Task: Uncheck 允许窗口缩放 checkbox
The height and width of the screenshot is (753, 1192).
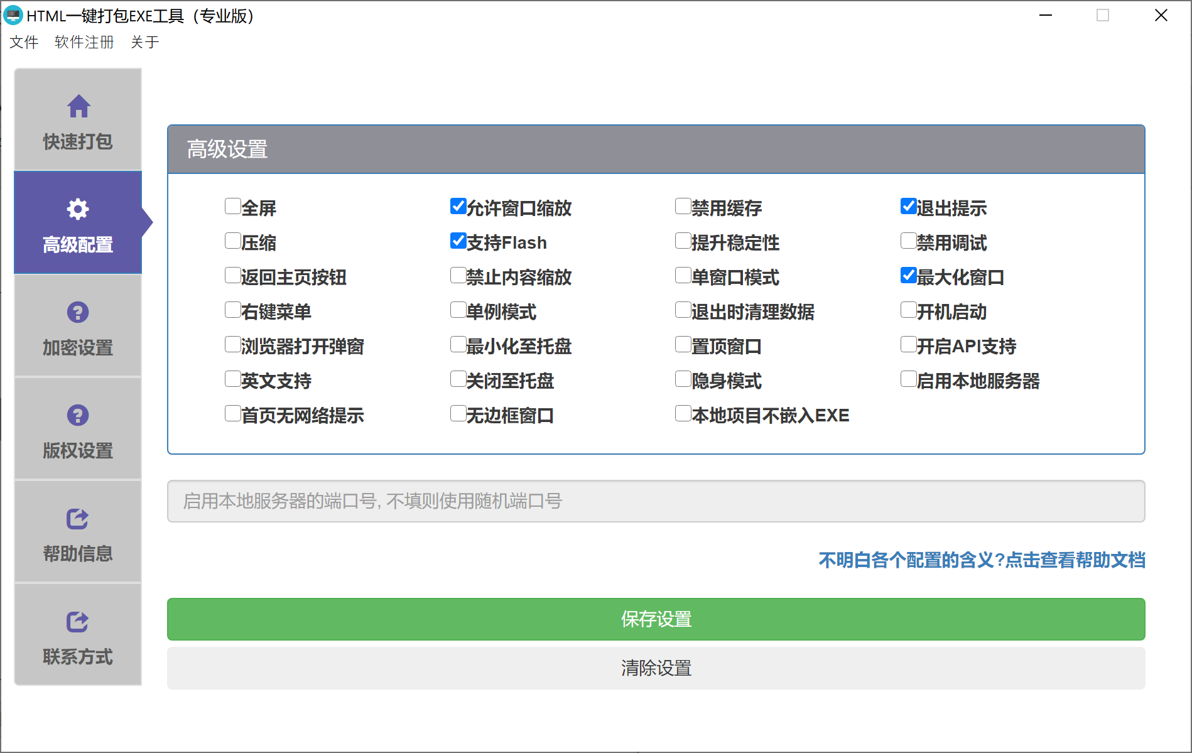Action: pyautogui.click(x=458, y=206)
